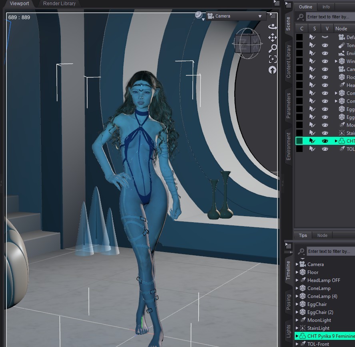Switch to the Render Library tab
Image resolution: width=355 pixels, height=347 pixels.
coord(59,3)
